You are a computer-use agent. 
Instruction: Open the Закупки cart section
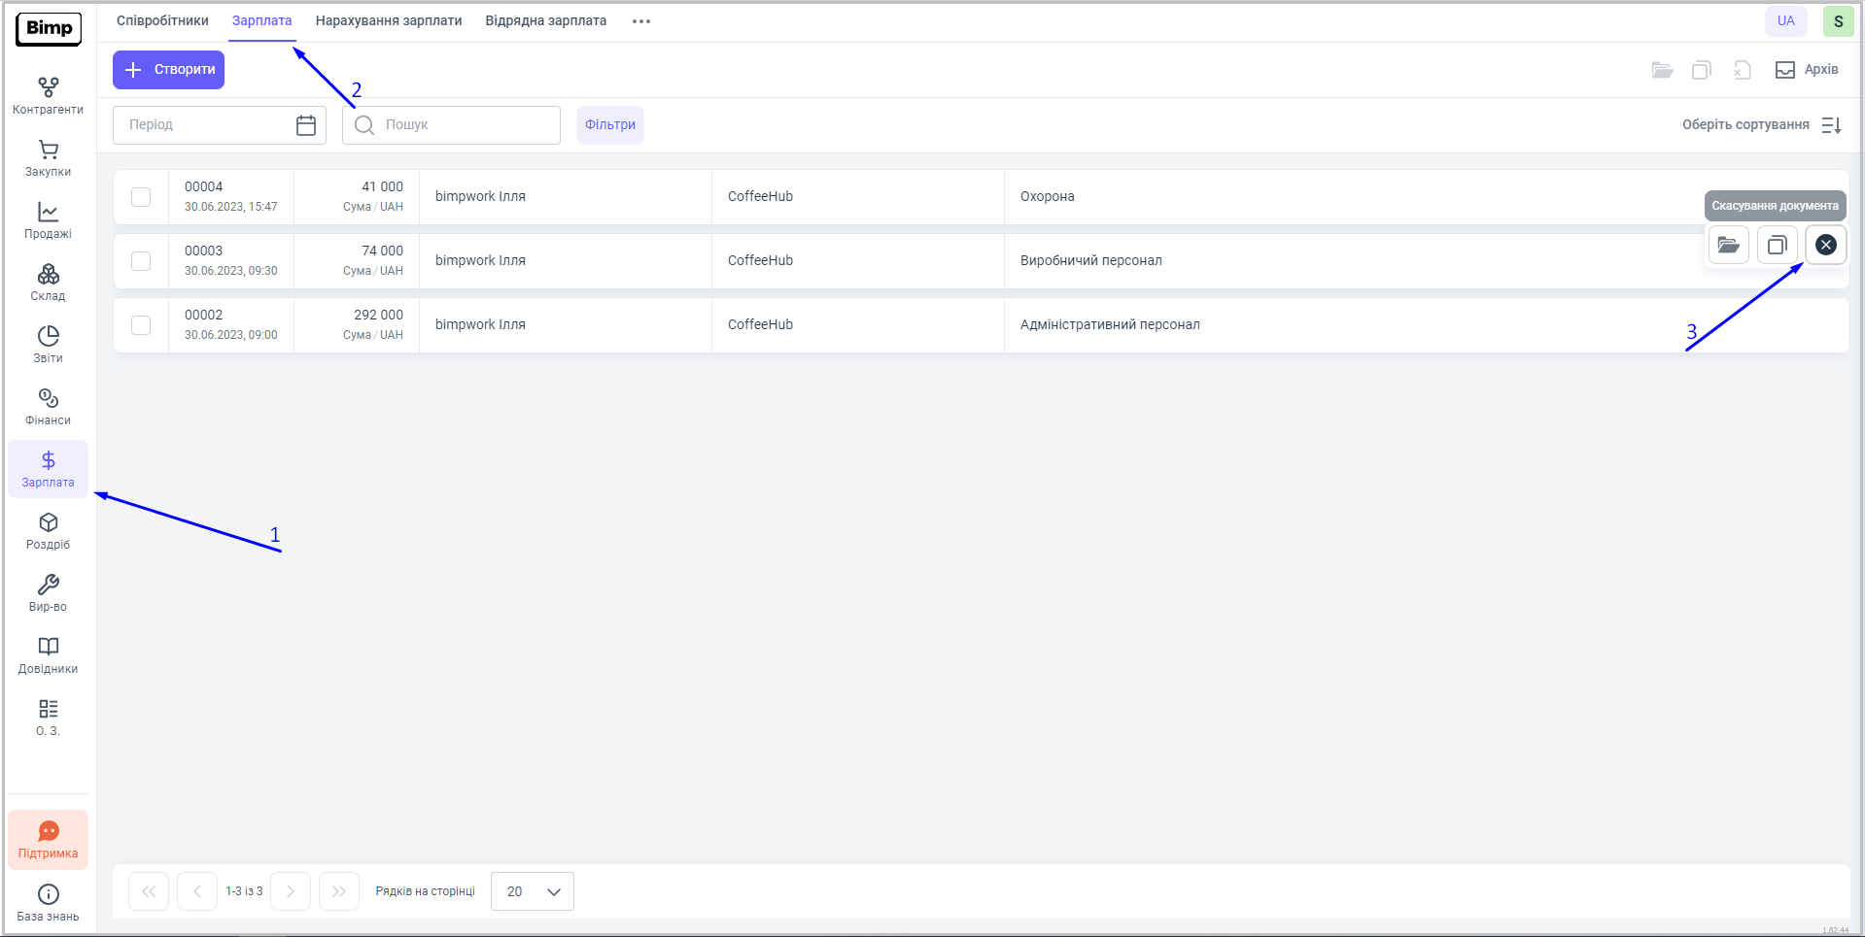48,158
